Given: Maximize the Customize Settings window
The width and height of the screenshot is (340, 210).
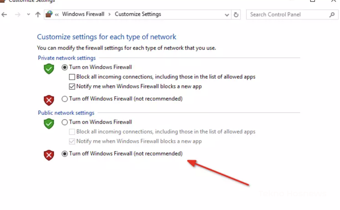Looking at the screenshot, I should pyautogui.click(x=312, y=1).
